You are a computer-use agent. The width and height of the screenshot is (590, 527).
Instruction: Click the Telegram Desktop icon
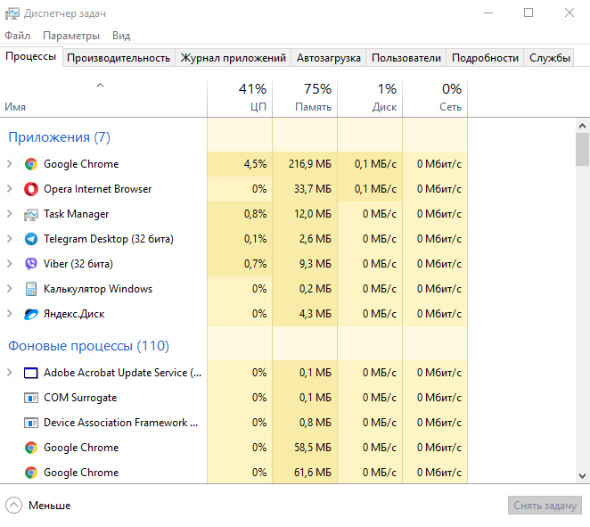click(x=31, y=239)
